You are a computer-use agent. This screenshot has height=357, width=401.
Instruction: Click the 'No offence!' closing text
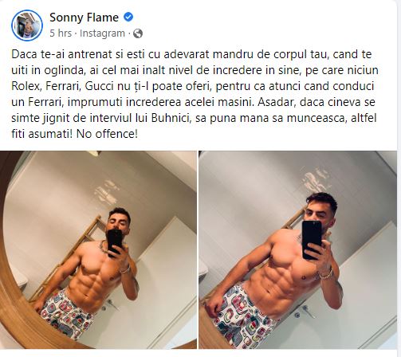coord(107,134)
